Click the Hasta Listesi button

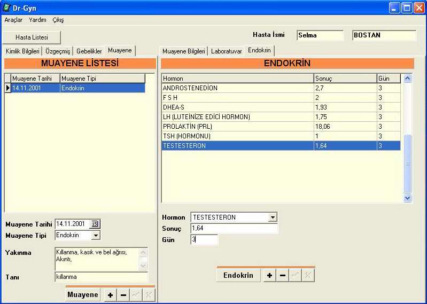(x=32, y=37)
